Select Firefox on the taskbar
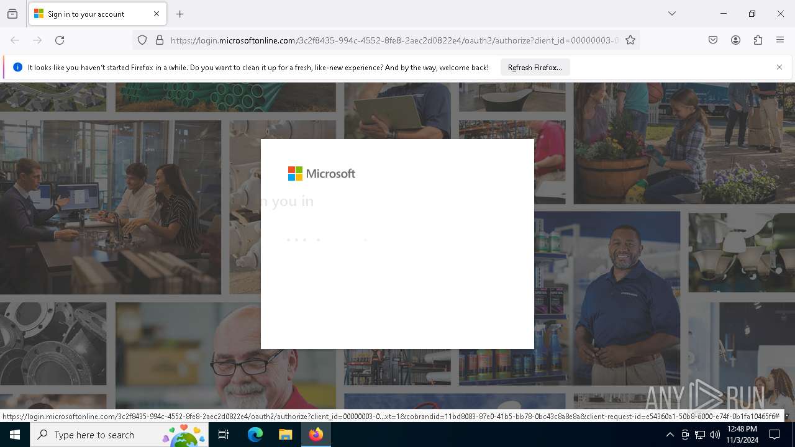Image resolution: width=795 pixels, height=447 pixels. tap(316, 435)
